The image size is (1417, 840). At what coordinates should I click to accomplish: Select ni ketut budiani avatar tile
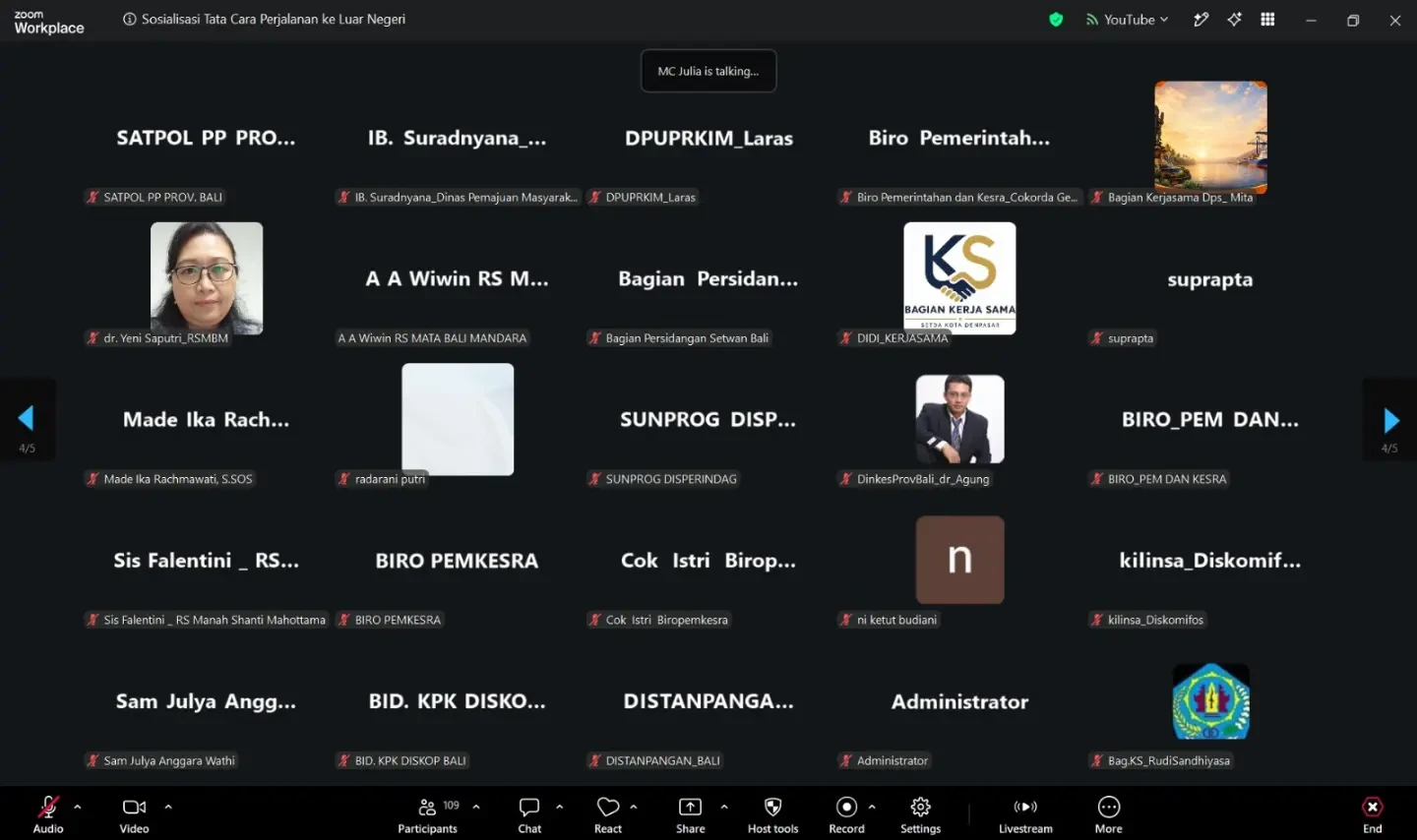pos(959,560)
